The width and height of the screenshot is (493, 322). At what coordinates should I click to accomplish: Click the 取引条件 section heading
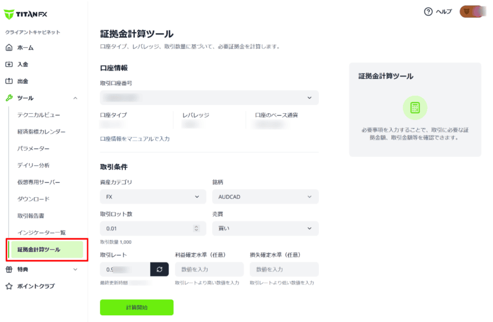[x=114, y=167]
